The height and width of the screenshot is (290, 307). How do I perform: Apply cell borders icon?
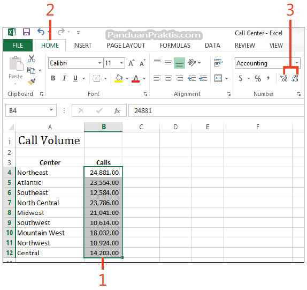[x=97, y=78]
